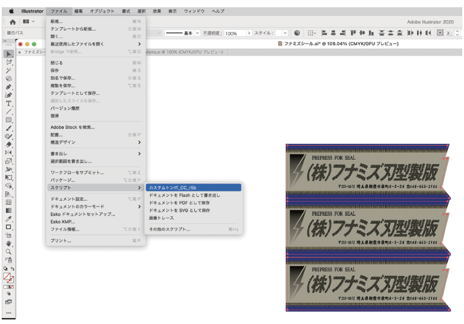Choose カスタムトンボ_CC_r5b script
The width and height of the screenshot is (464, 324).
193,187
